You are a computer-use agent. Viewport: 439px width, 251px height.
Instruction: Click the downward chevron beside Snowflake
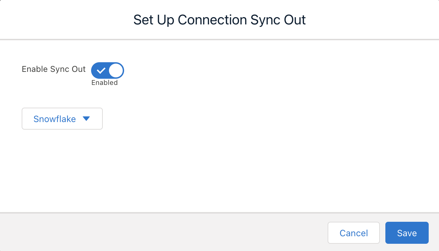[87, 119]
